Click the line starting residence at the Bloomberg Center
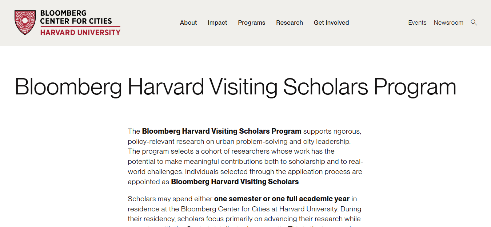The image size is (491, 227). click(244, 209)
